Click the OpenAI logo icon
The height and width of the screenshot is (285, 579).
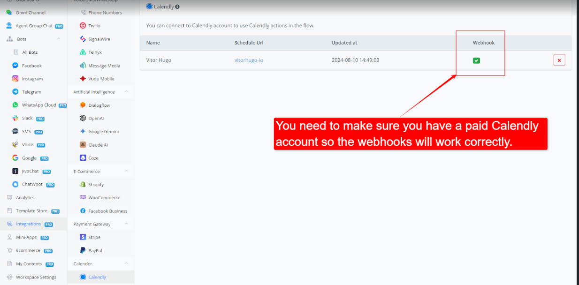click(x=83, y=119)
